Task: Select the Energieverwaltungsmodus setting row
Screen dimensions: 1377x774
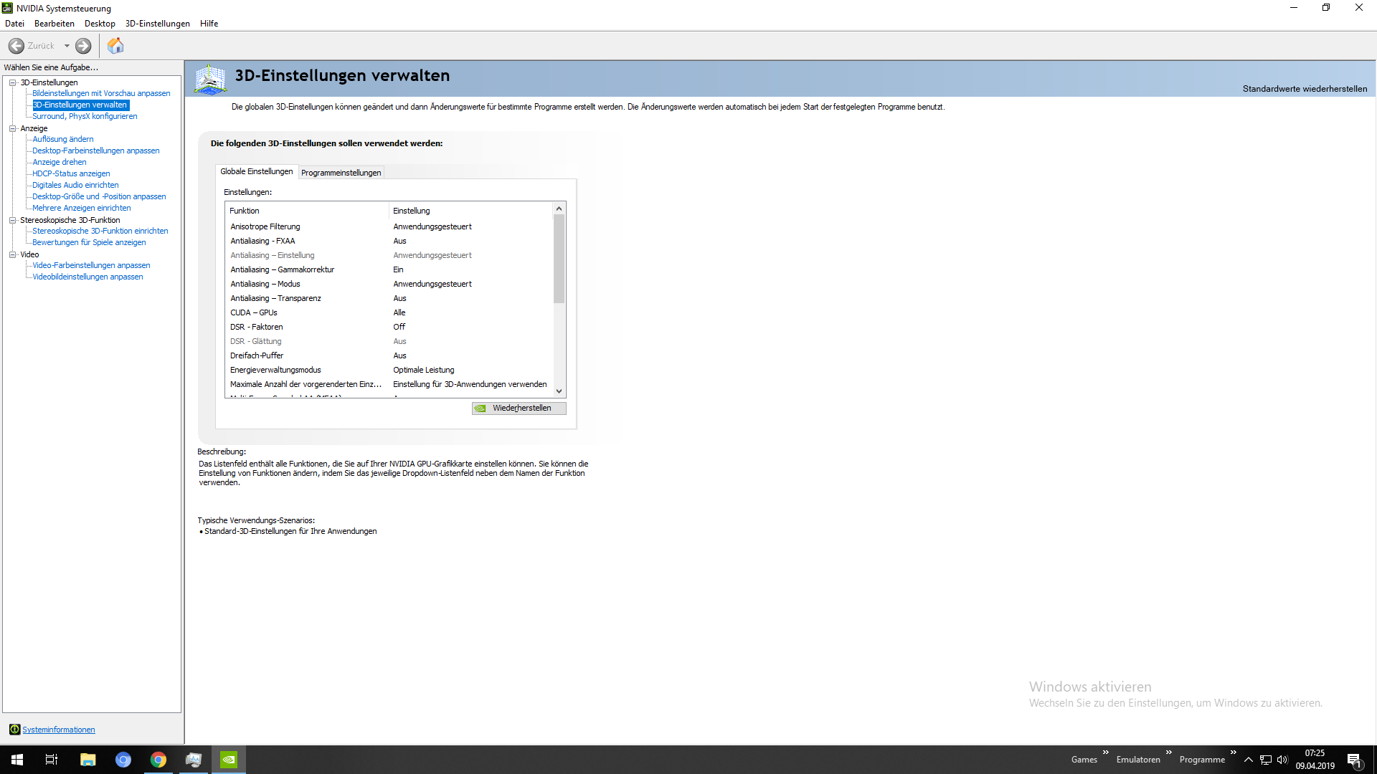Action: pyautogui.click(x=275, y=370)
